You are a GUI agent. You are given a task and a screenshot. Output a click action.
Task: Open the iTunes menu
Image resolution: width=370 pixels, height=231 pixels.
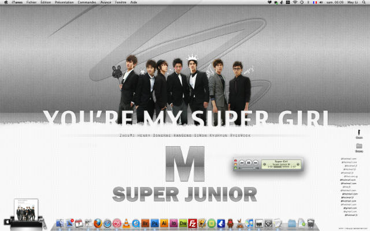point(17,2)
